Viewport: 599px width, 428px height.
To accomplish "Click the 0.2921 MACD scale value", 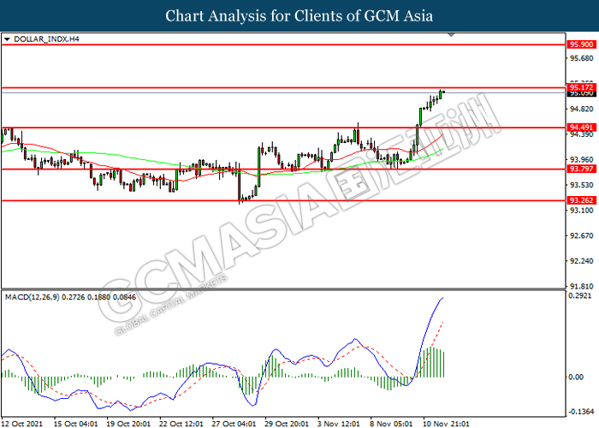I will pyautogui.click(x=580, y=296).
